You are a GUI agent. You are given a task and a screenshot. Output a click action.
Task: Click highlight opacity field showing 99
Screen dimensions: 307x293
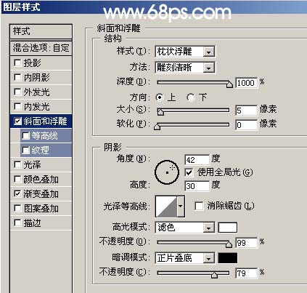click(246, 243)
